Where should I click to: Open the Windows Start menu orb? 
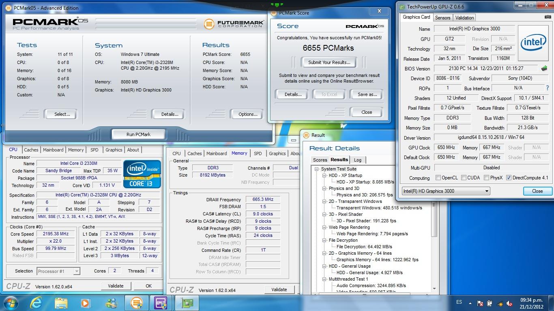tap(10, 303)
